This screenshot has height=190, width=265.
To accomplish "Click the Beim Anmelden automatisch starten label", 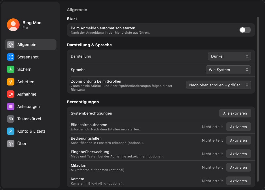I will coord(103,28).
